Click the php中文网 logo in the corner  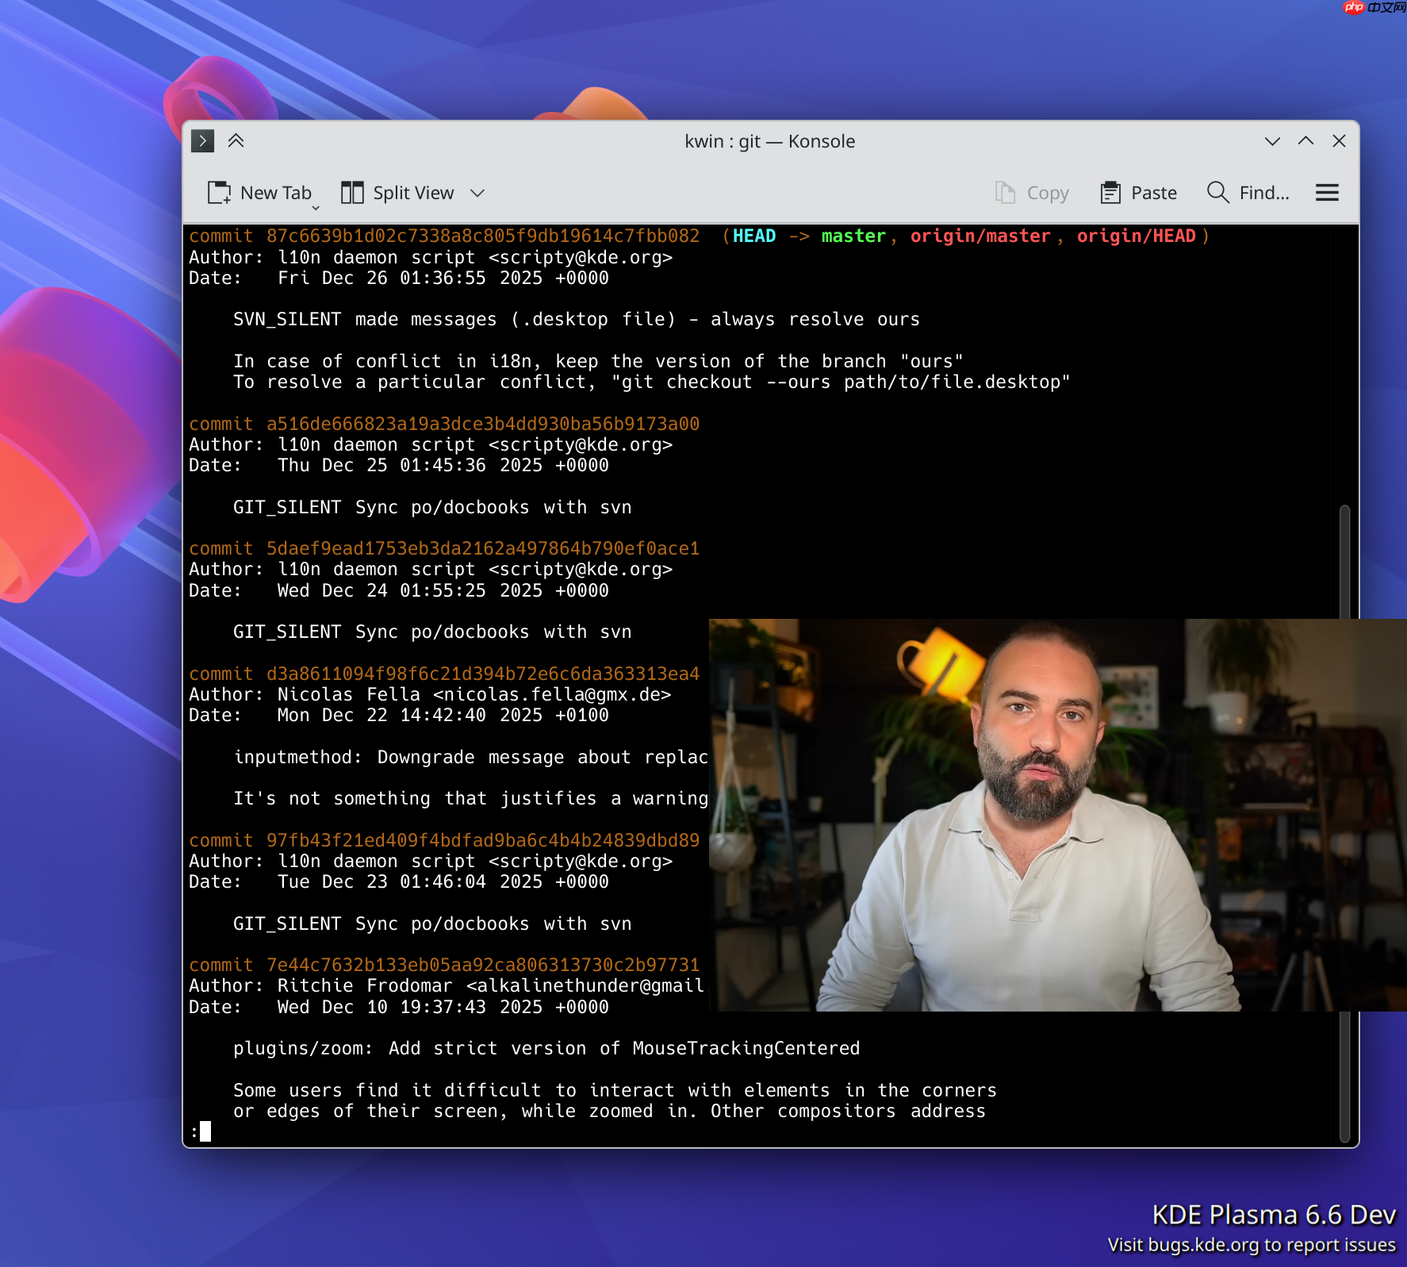coord(1371,10)
